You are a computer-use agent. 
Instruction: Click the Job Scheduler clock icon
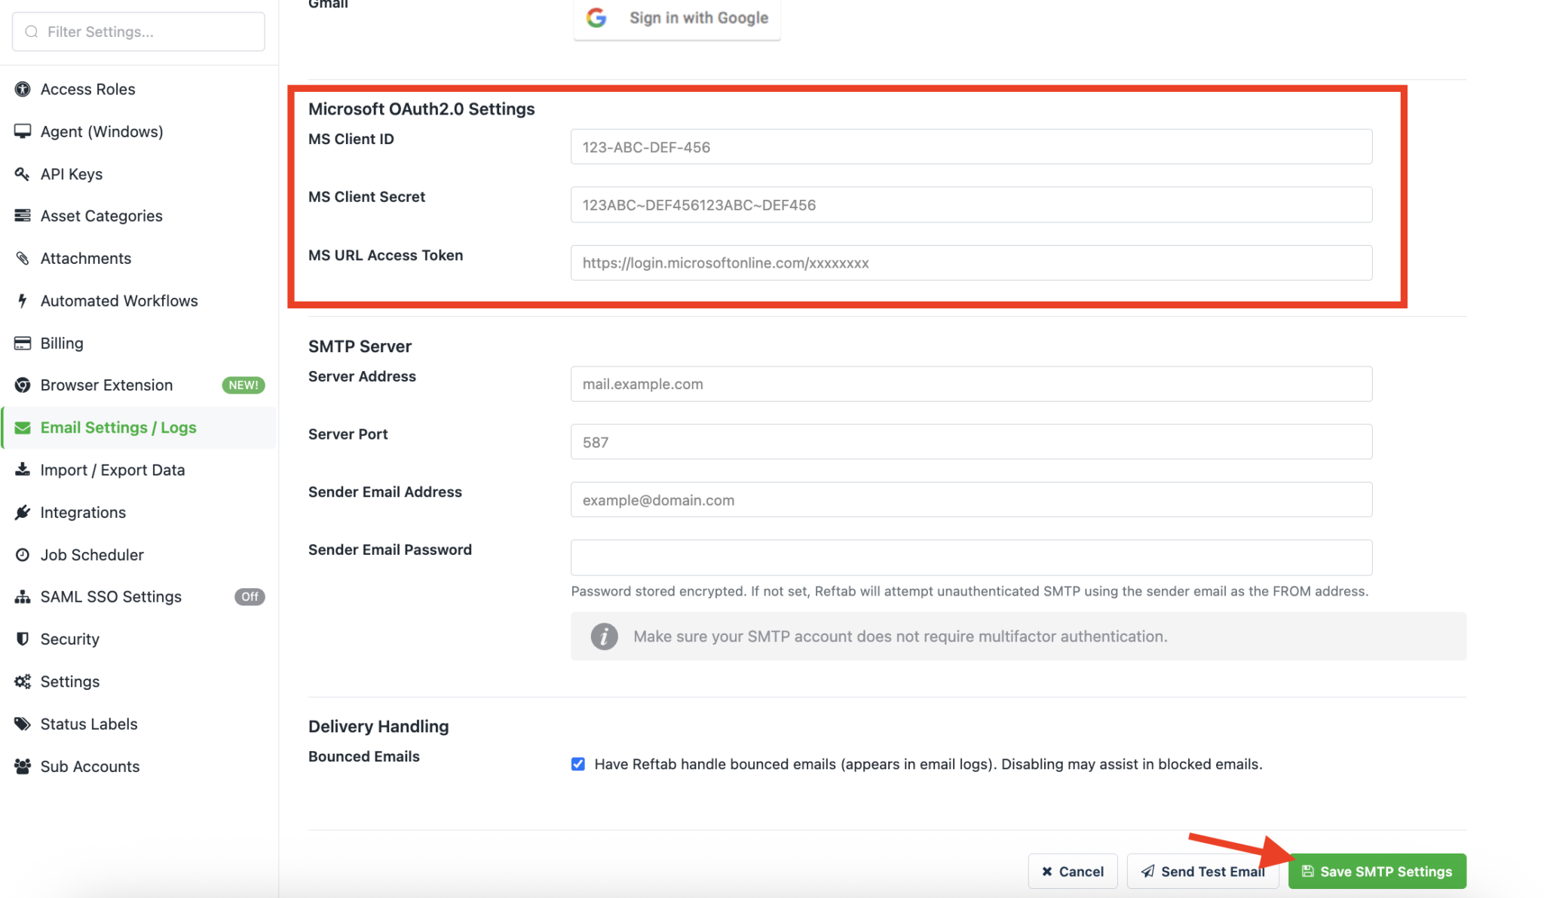[23, 555]
